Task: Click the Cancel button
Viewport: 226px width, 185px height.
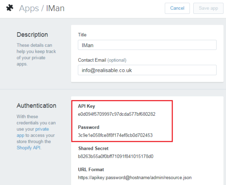Action: 177,8
